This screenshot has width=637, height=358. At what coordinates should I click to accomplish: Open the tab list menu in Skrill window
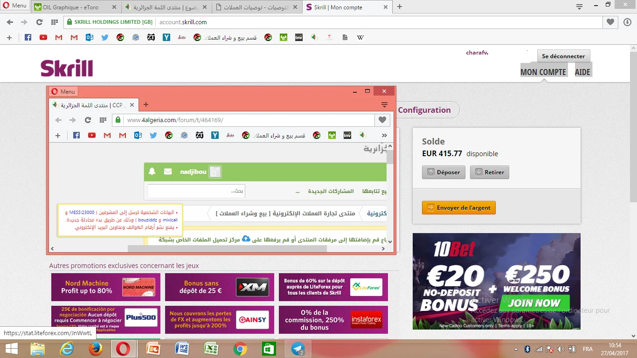coord(579,7)
